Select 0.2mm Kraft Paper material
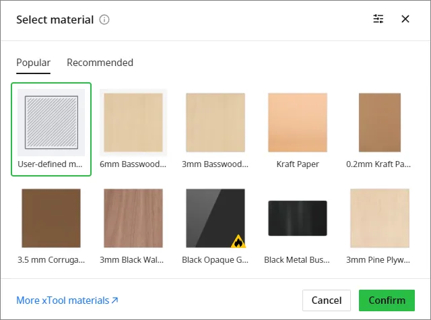The width and height of the screenshot is (431, 320). (x=380, y=123)
